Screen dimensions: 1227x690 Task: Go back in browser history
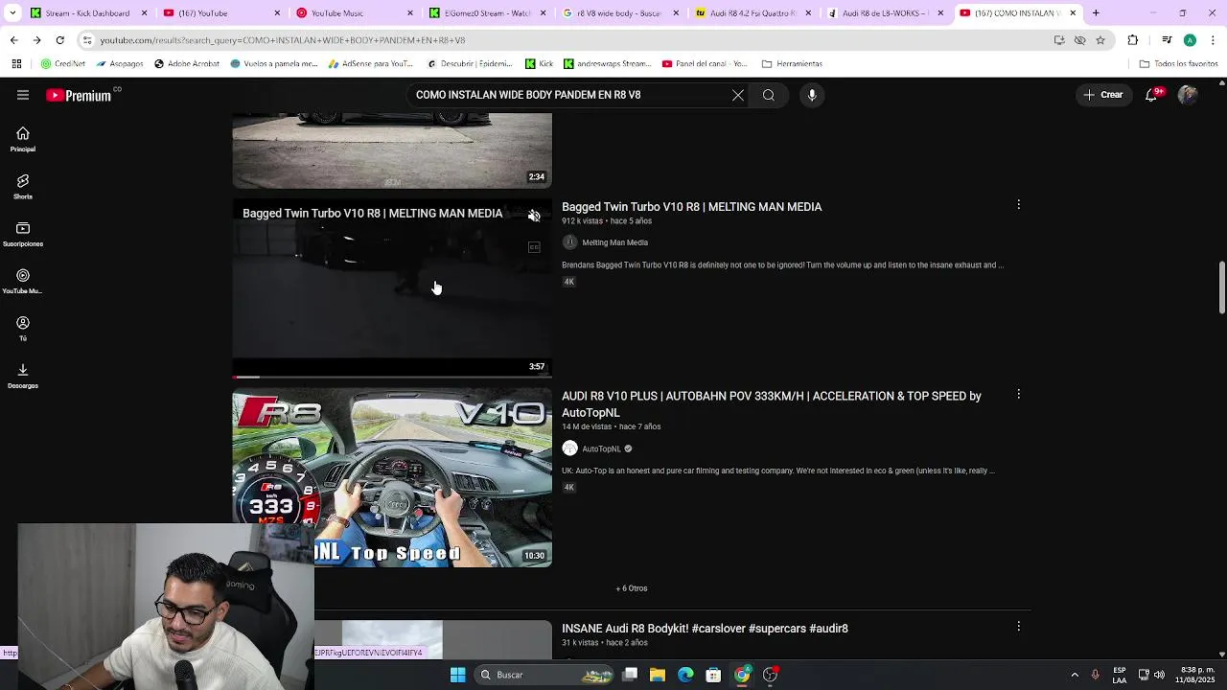coord(13,40)
